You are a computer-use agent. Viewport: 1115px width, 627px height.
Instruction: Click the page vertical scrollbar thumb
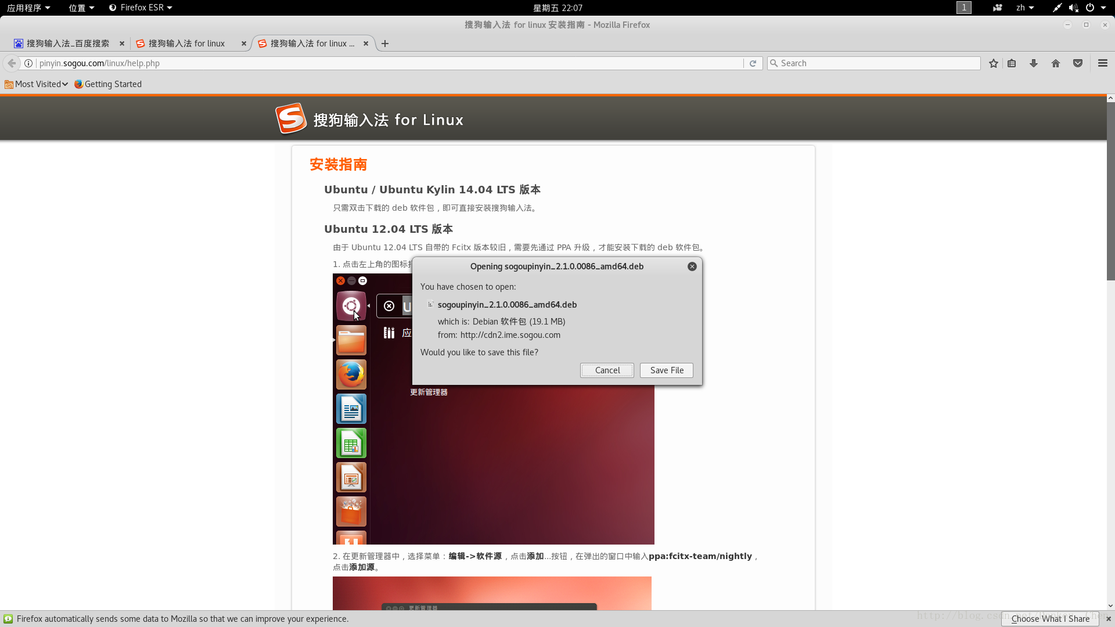[x=1110, y=192]
